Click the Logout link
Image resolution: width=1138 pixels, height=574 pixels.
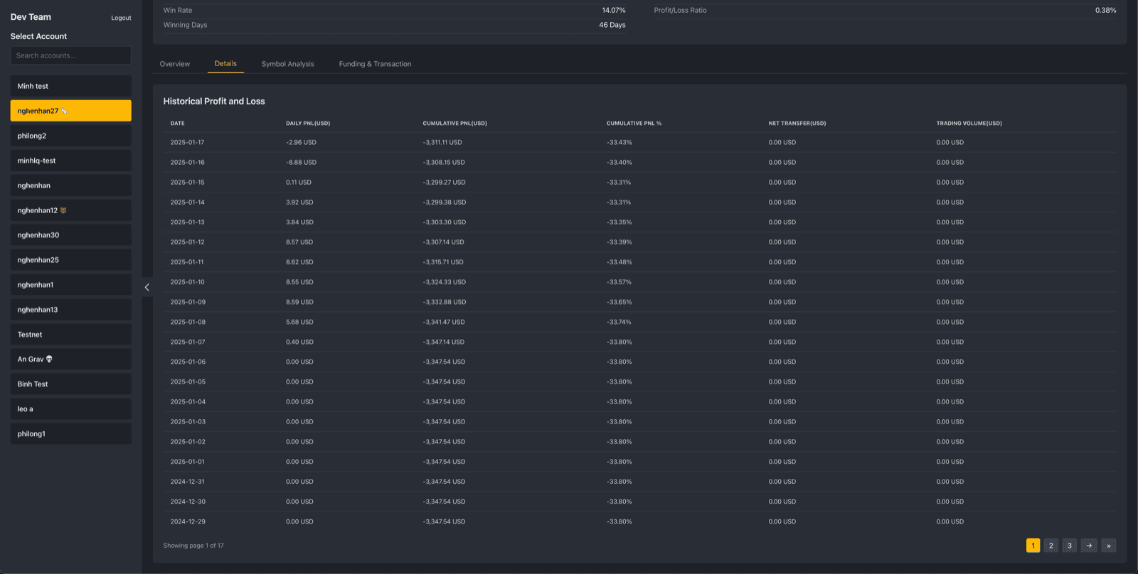click(x=121, y=18)
